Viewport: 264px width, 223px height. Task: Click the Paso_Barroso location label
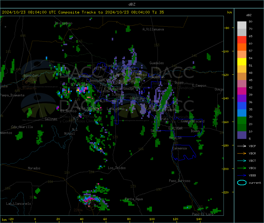click(x=180, y=181)
